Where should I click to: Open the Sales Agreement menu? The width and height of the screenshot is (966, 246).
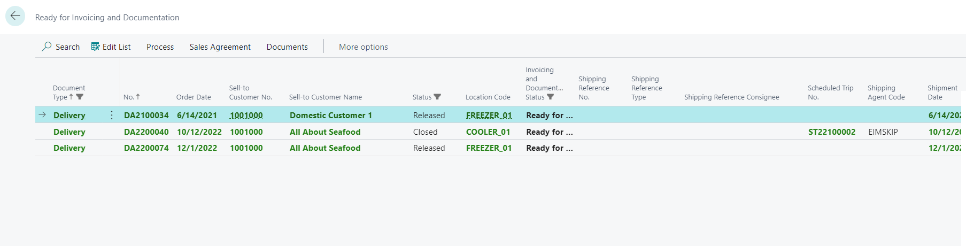pyautogui.click(x=220, y=47)
